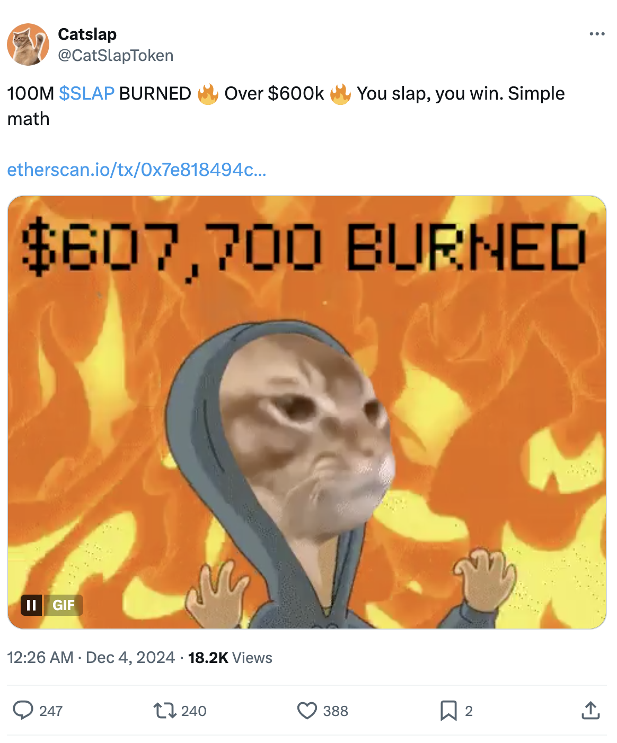Pause the GIF playback
The height and width of the screenshot is (743, 617).
[x=31, y=605]
